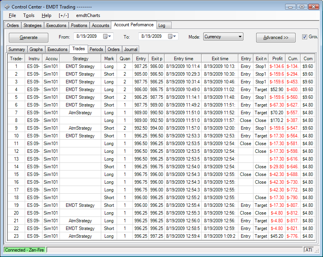Open the [+/-] menu
323x257 pixels.
tap(64, 15)
